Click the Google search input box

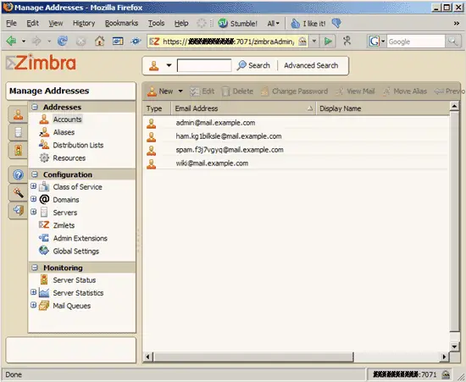pyautogui.click(x=416, y=42)
